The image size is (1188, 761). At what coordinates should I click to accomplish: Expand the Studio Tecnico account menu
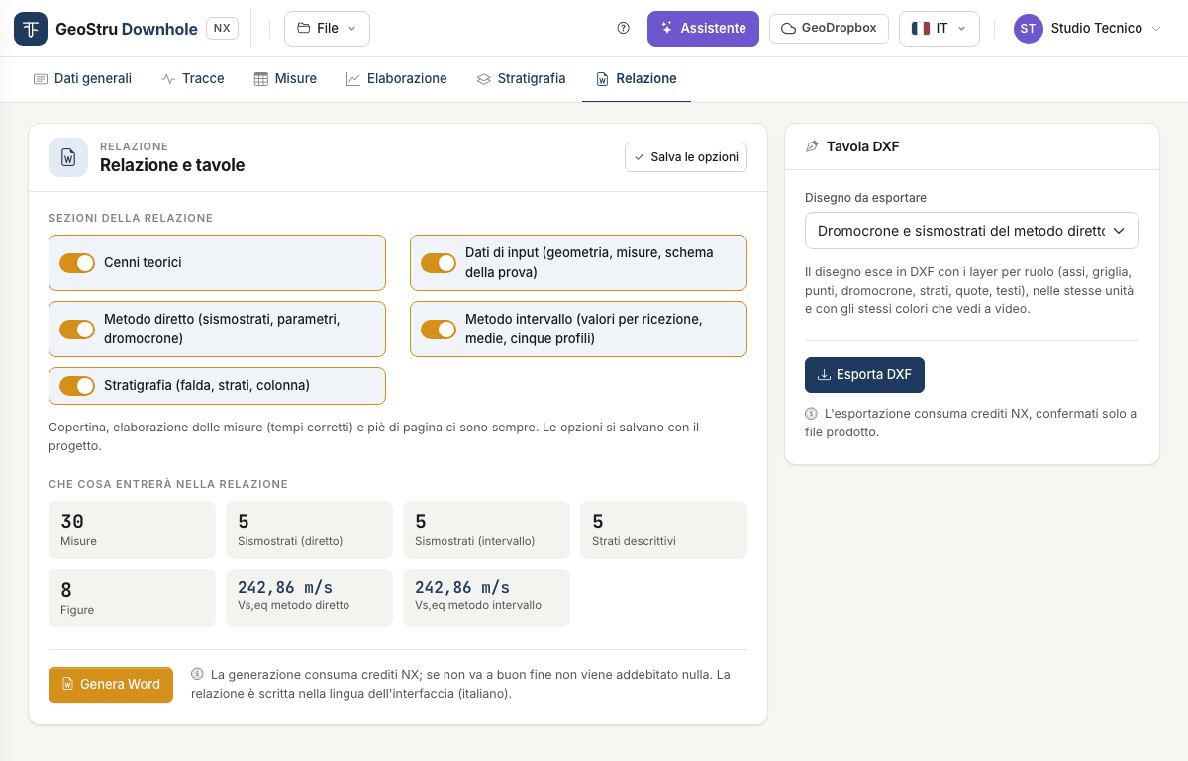coord(1087,29)
